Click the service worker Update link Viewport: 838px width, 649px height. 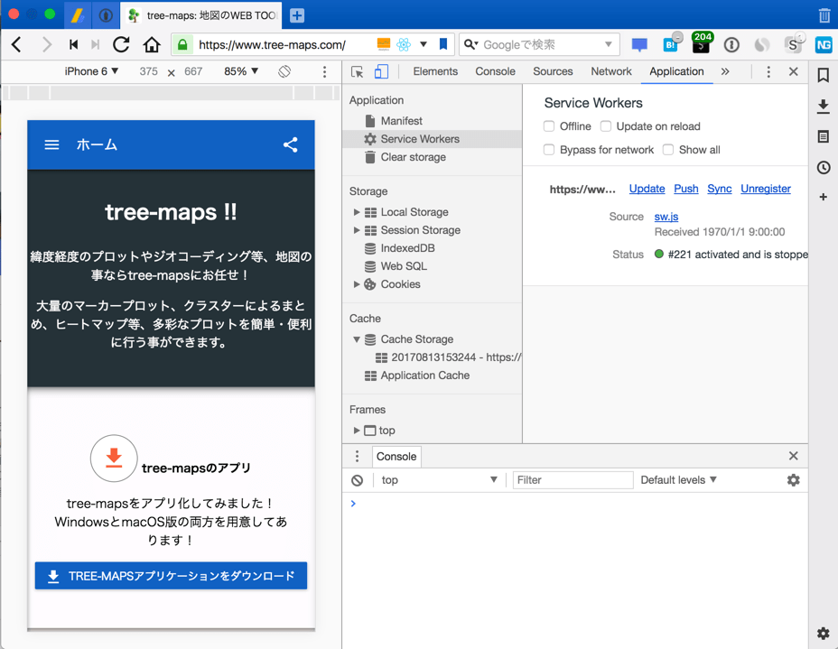[x=647, y=189]
